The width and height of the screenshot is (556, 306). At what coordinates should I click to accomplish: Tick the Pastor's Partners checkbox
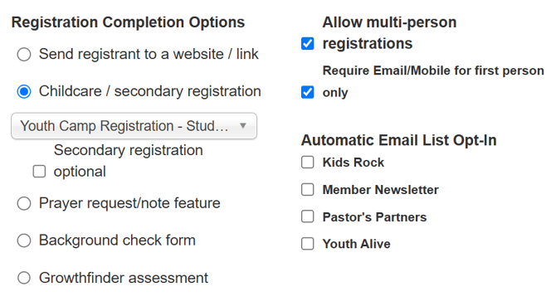point(307,216)
